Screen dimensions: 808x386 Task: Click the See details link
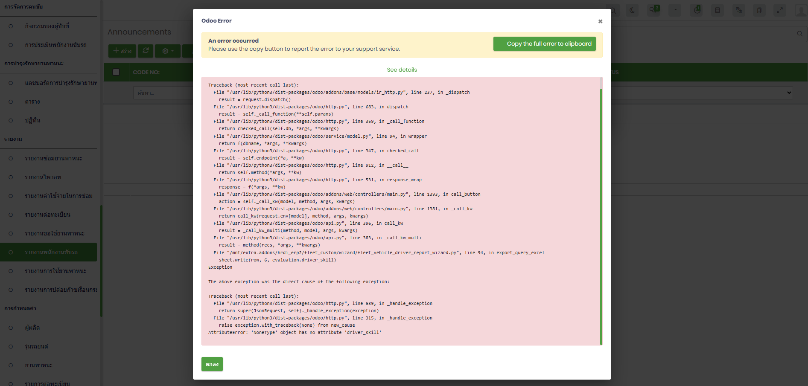tap(402, 70)
